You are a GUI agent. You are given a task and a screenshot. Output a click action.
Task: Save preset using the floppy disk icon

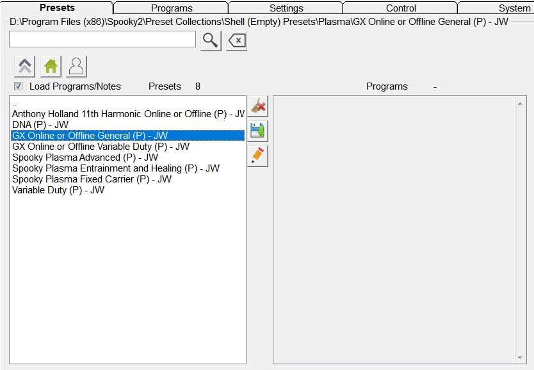point(257,131)
